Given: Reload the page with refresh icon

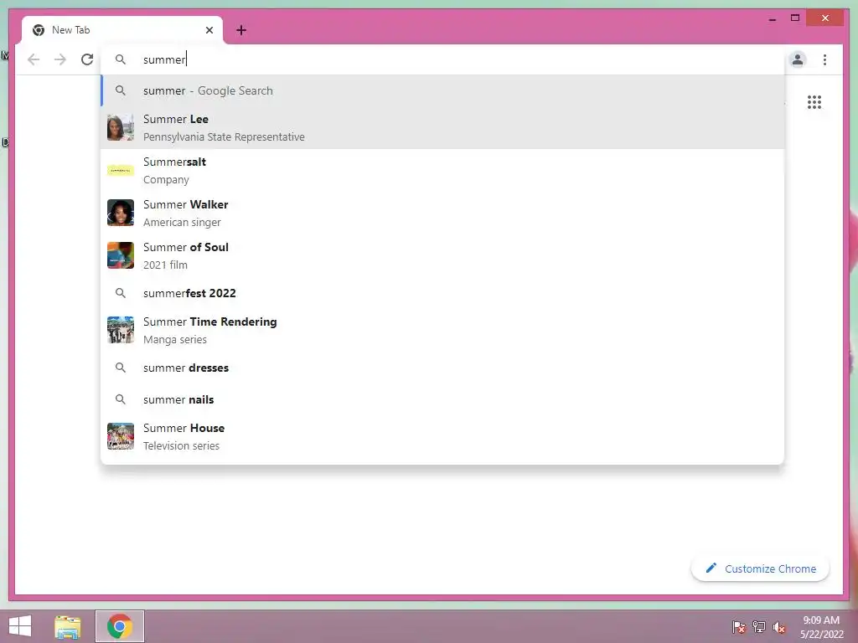Looking at the screenshot, I should pos(87,59).
